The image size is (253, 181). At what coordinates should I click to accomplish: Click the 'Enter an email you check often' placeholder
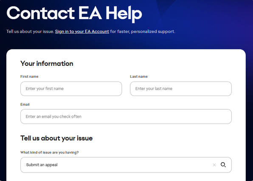pos(53,116)
